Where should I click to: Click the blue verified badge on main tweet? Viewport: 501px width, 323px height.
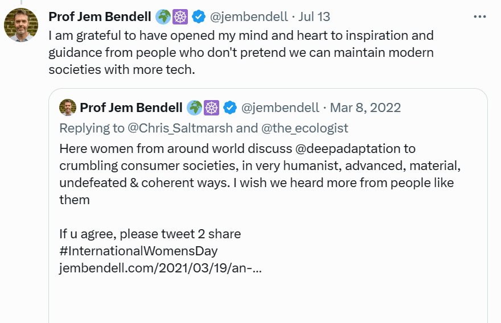(199, 17)
